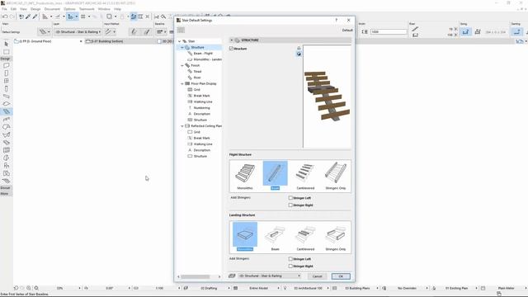Click the 3D preview mode icon beside the preview
Image resolution: width=528 pixels, height=297 pixels.
tap(299, 54)
